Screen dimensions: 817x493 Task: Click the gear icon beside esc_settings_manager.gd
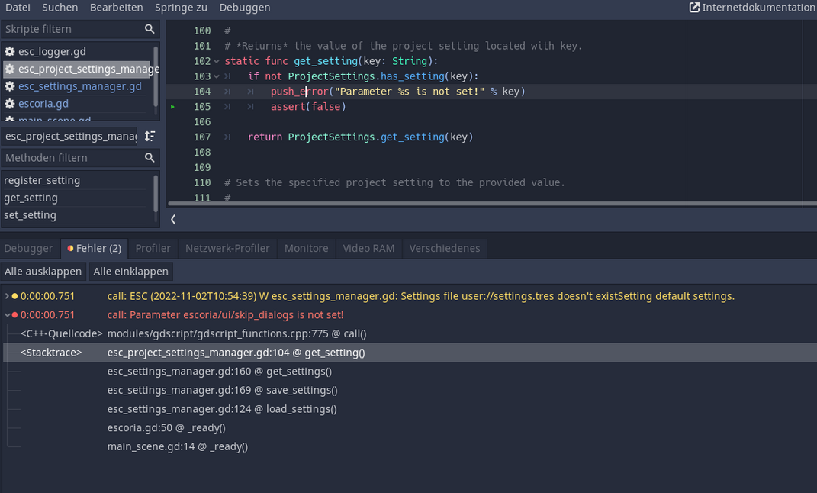click(x=9, y=86)
